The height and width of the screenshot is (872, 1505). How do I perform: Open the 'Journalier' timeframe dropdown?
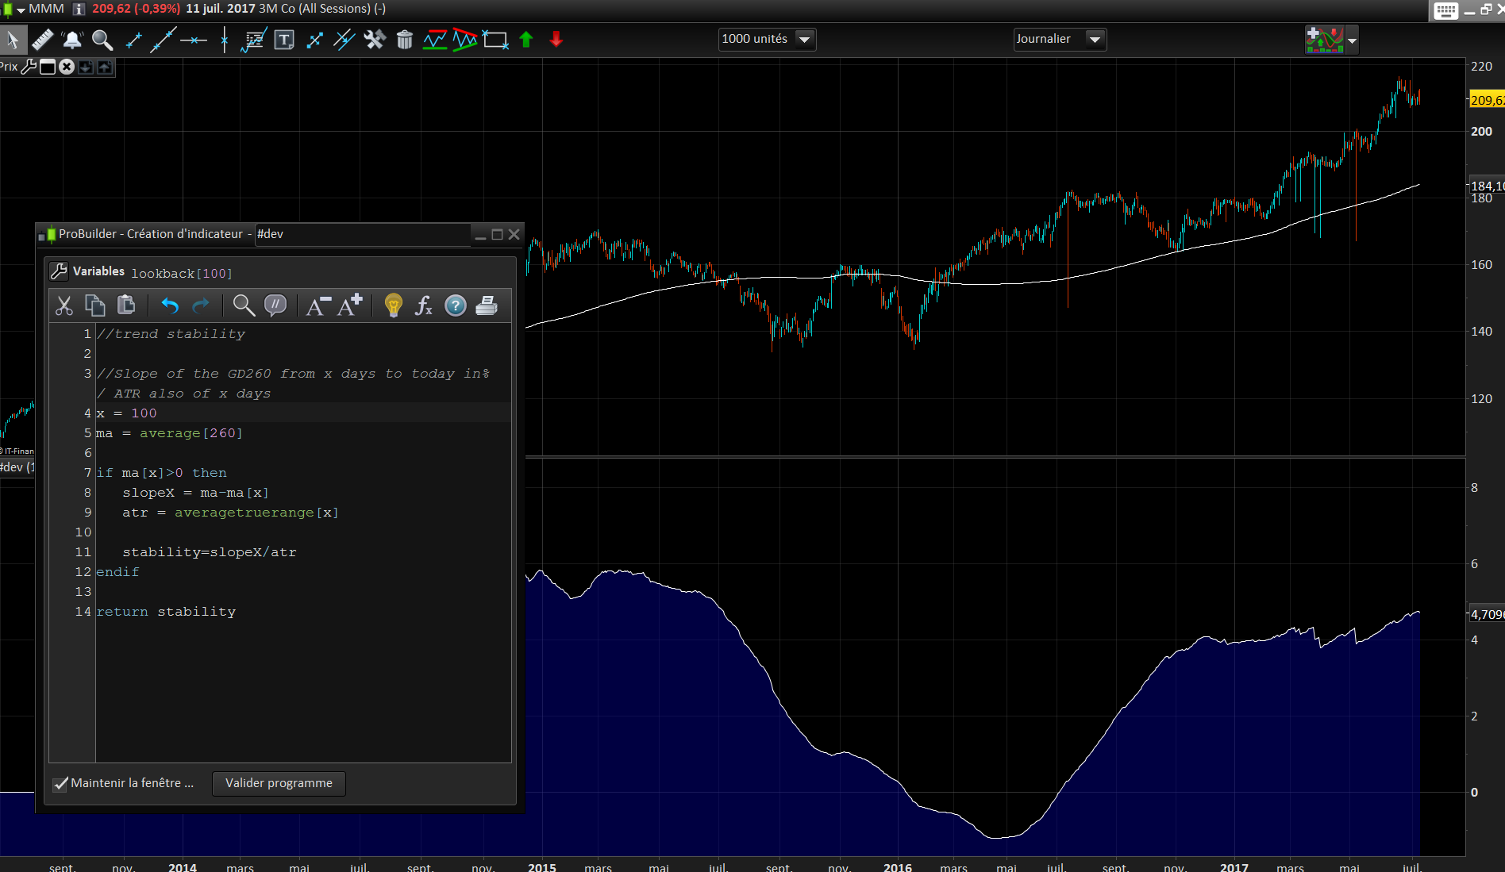pyautogui.click(x=1095, y=39)
